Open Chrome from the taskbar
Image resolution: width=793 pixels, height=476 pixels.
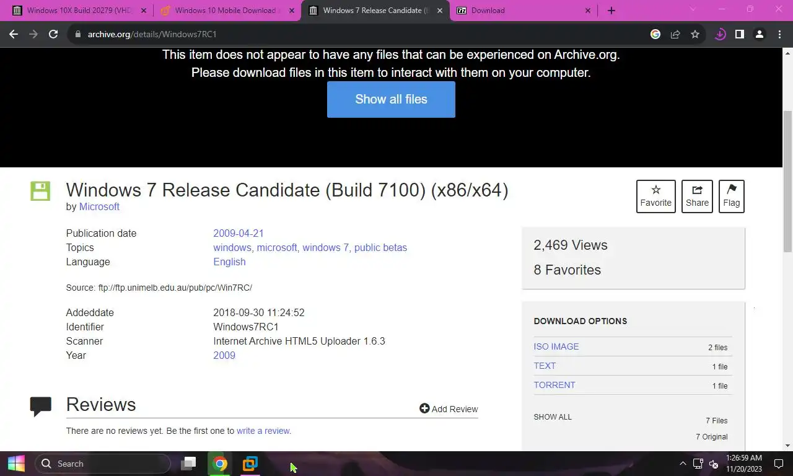219,464
